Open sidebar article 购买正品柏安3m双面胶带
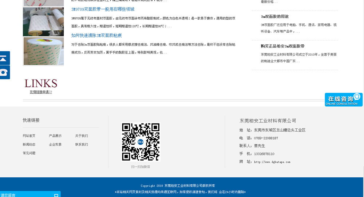The width and height of the screenshot is (364, 197). pos(282,46)
